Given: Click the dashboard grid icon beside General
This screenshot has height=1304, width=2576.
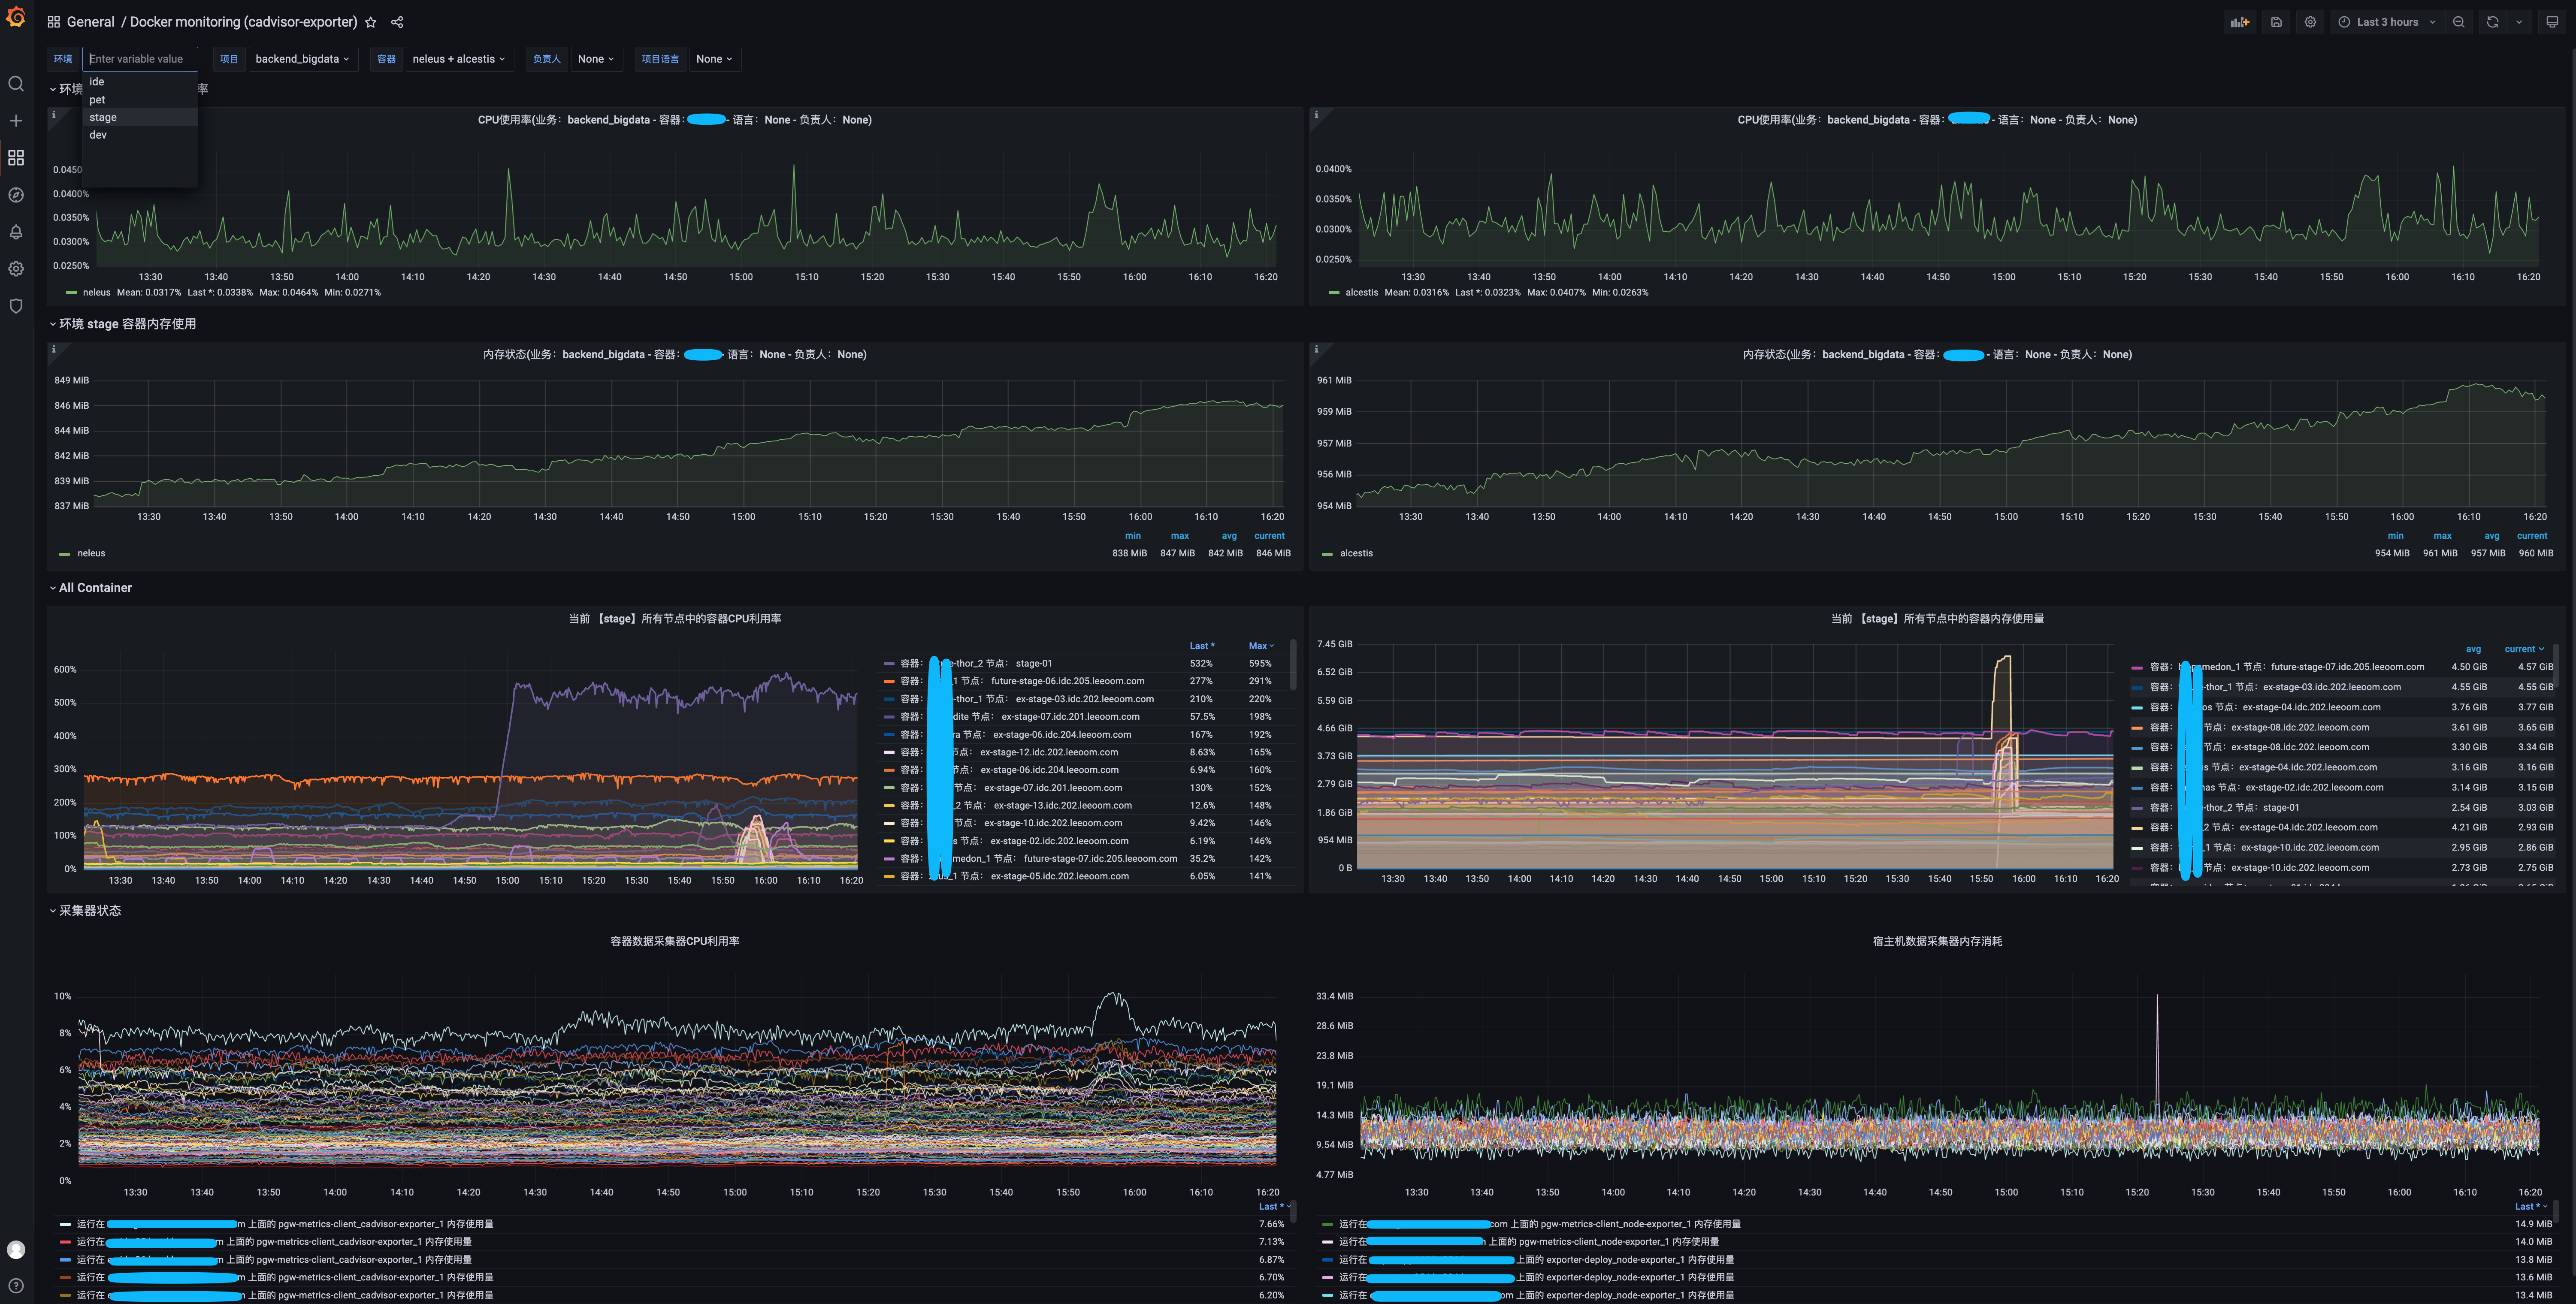Looking at the screenshot, I should 54,22.
